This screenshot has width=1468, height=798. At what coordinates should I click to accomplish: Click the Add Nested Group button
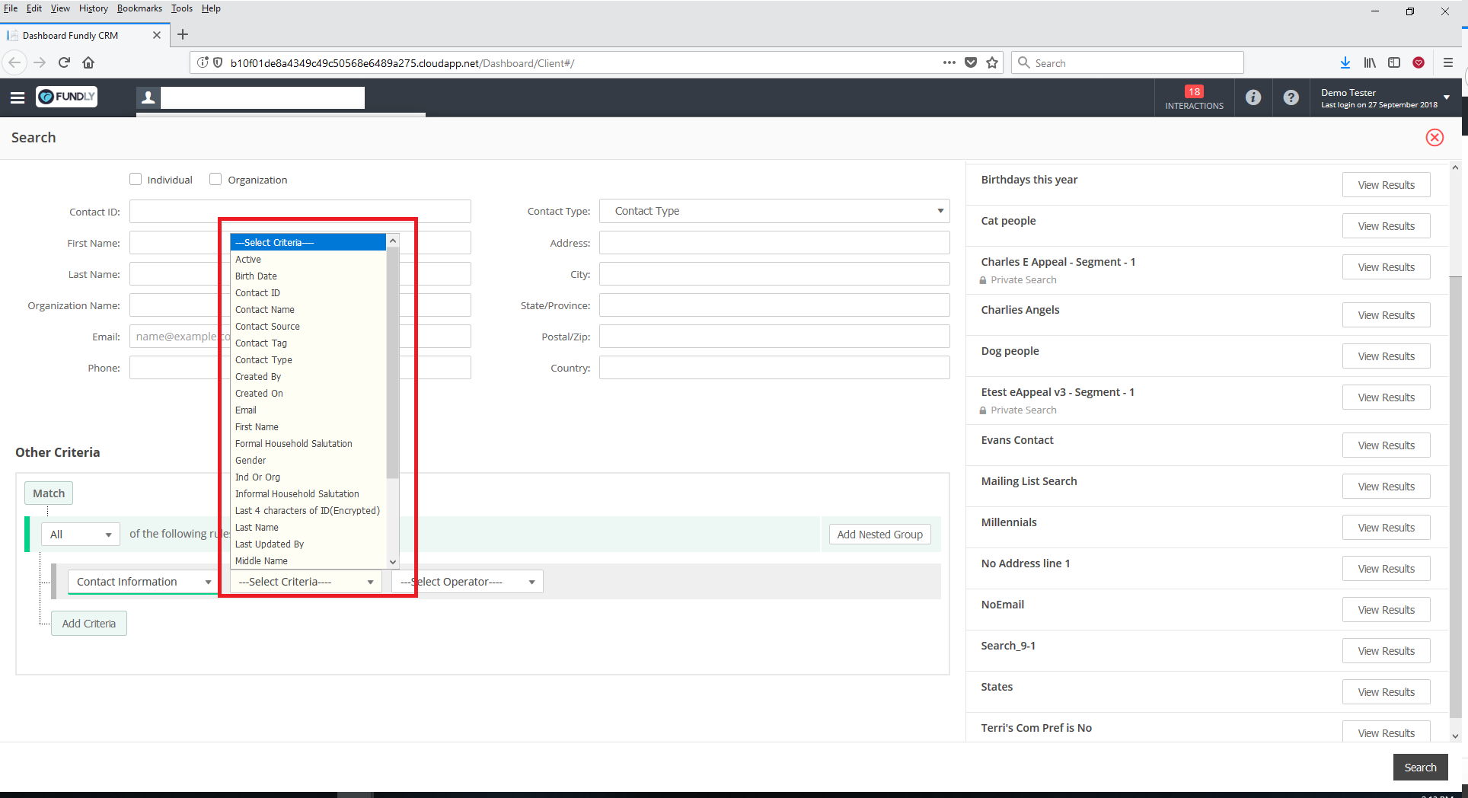coord(879,535)
